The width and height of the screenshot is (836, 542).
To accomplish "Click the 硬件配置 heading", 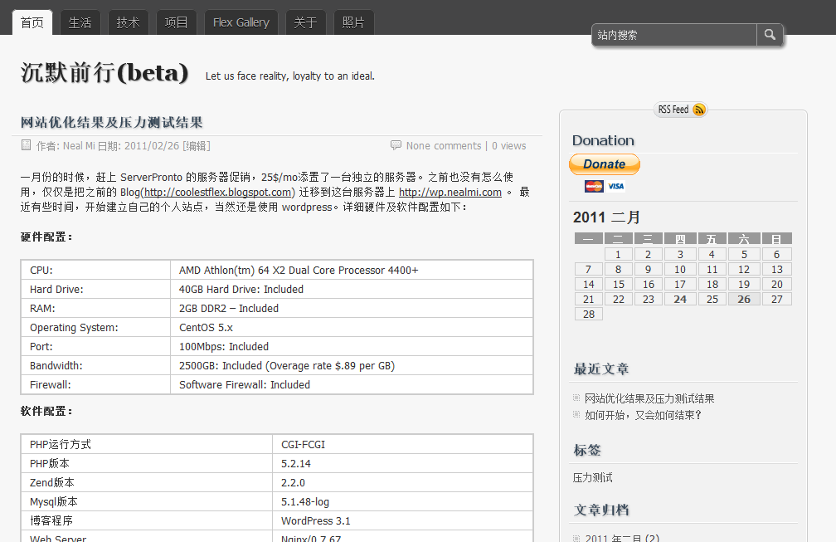I will coord(46,237).
